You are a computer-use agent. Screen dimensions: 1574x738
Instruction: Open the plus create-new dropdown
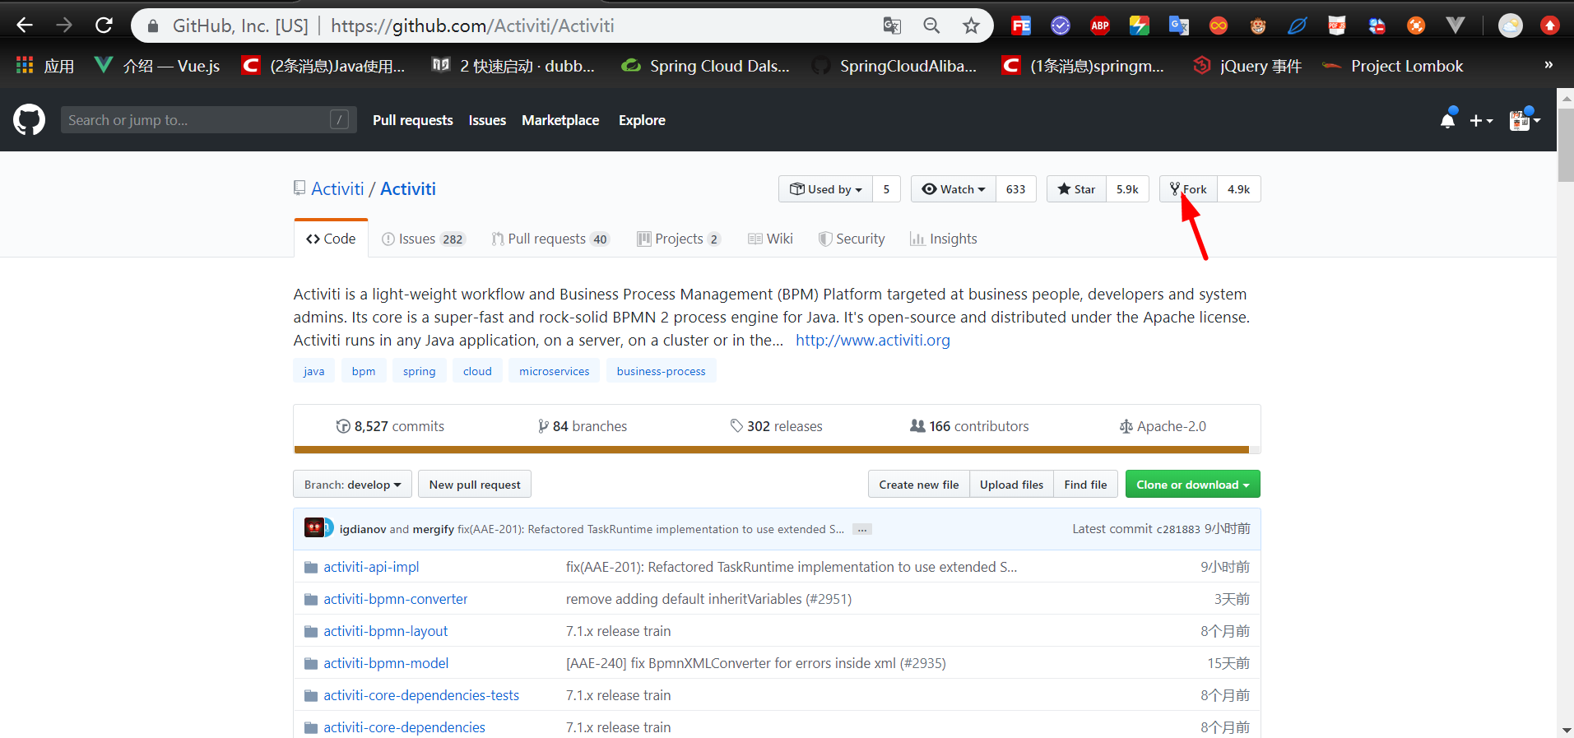click(x=1481, y=121)
